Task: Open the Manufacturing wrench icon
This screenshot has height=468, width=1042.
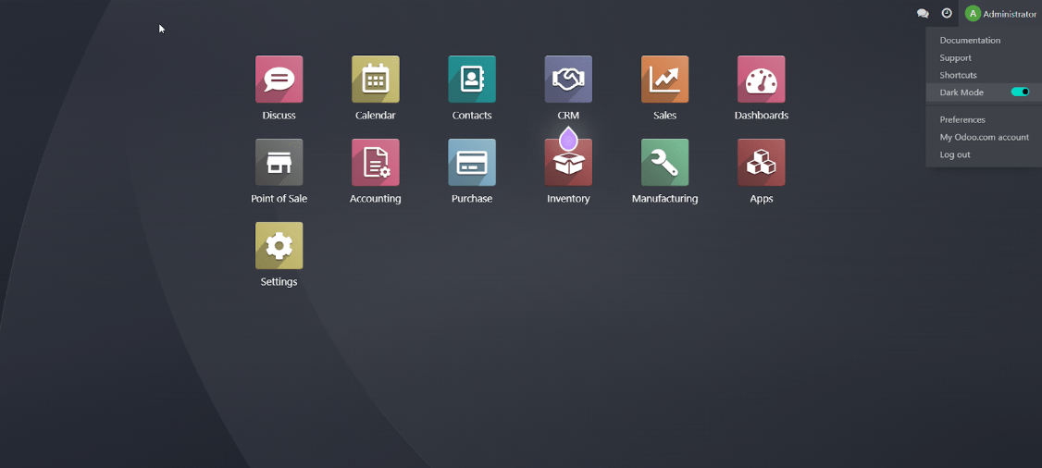Action: (x=664, y=162)
